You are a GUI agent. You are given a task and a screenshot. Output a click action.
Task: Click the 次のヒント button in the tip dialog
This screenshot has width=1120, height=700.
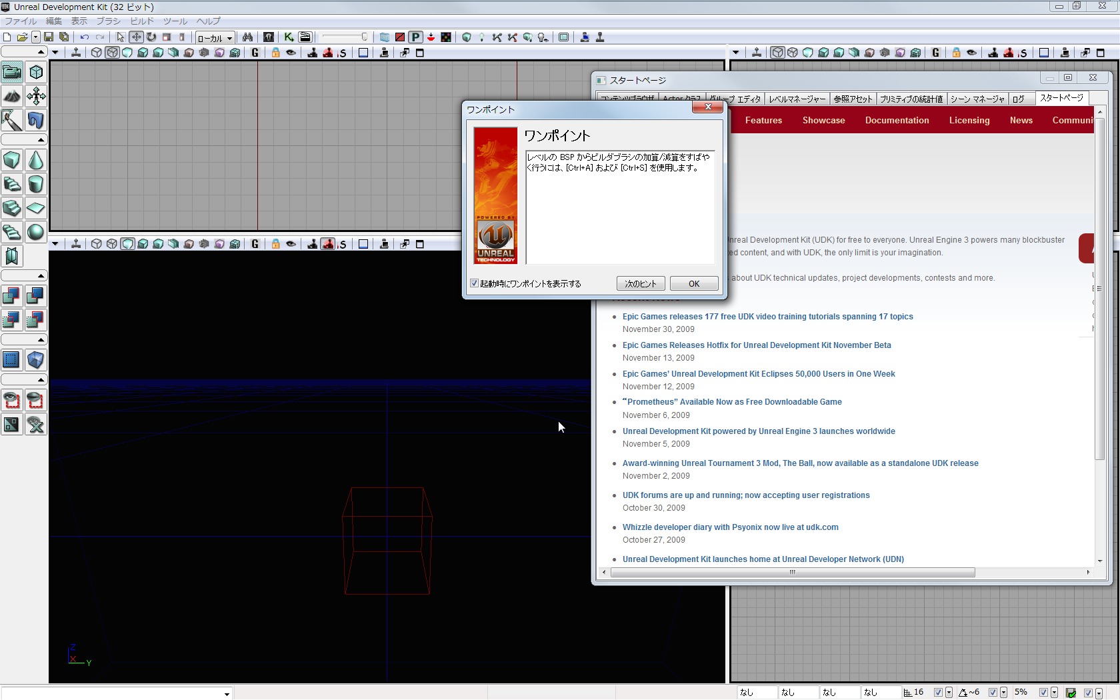click(640, 283)
